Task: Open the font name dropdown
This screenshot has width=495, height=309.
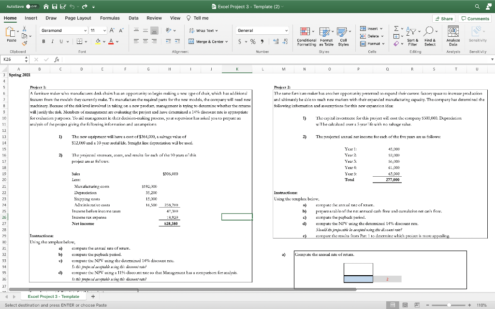Action: click(86, 30)
